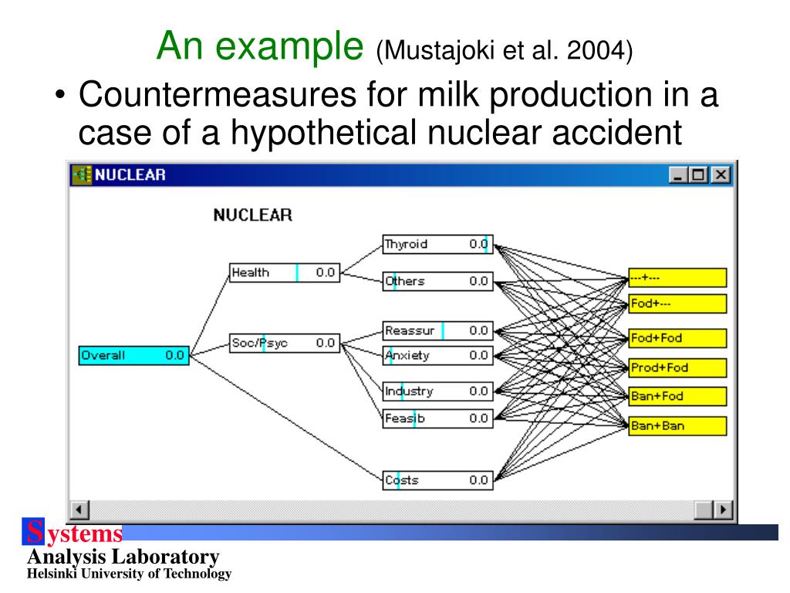Click the 'An example' slide heading
Image resolution: width=790 pixels, height=593 pixels.
(x=260, y=46)
